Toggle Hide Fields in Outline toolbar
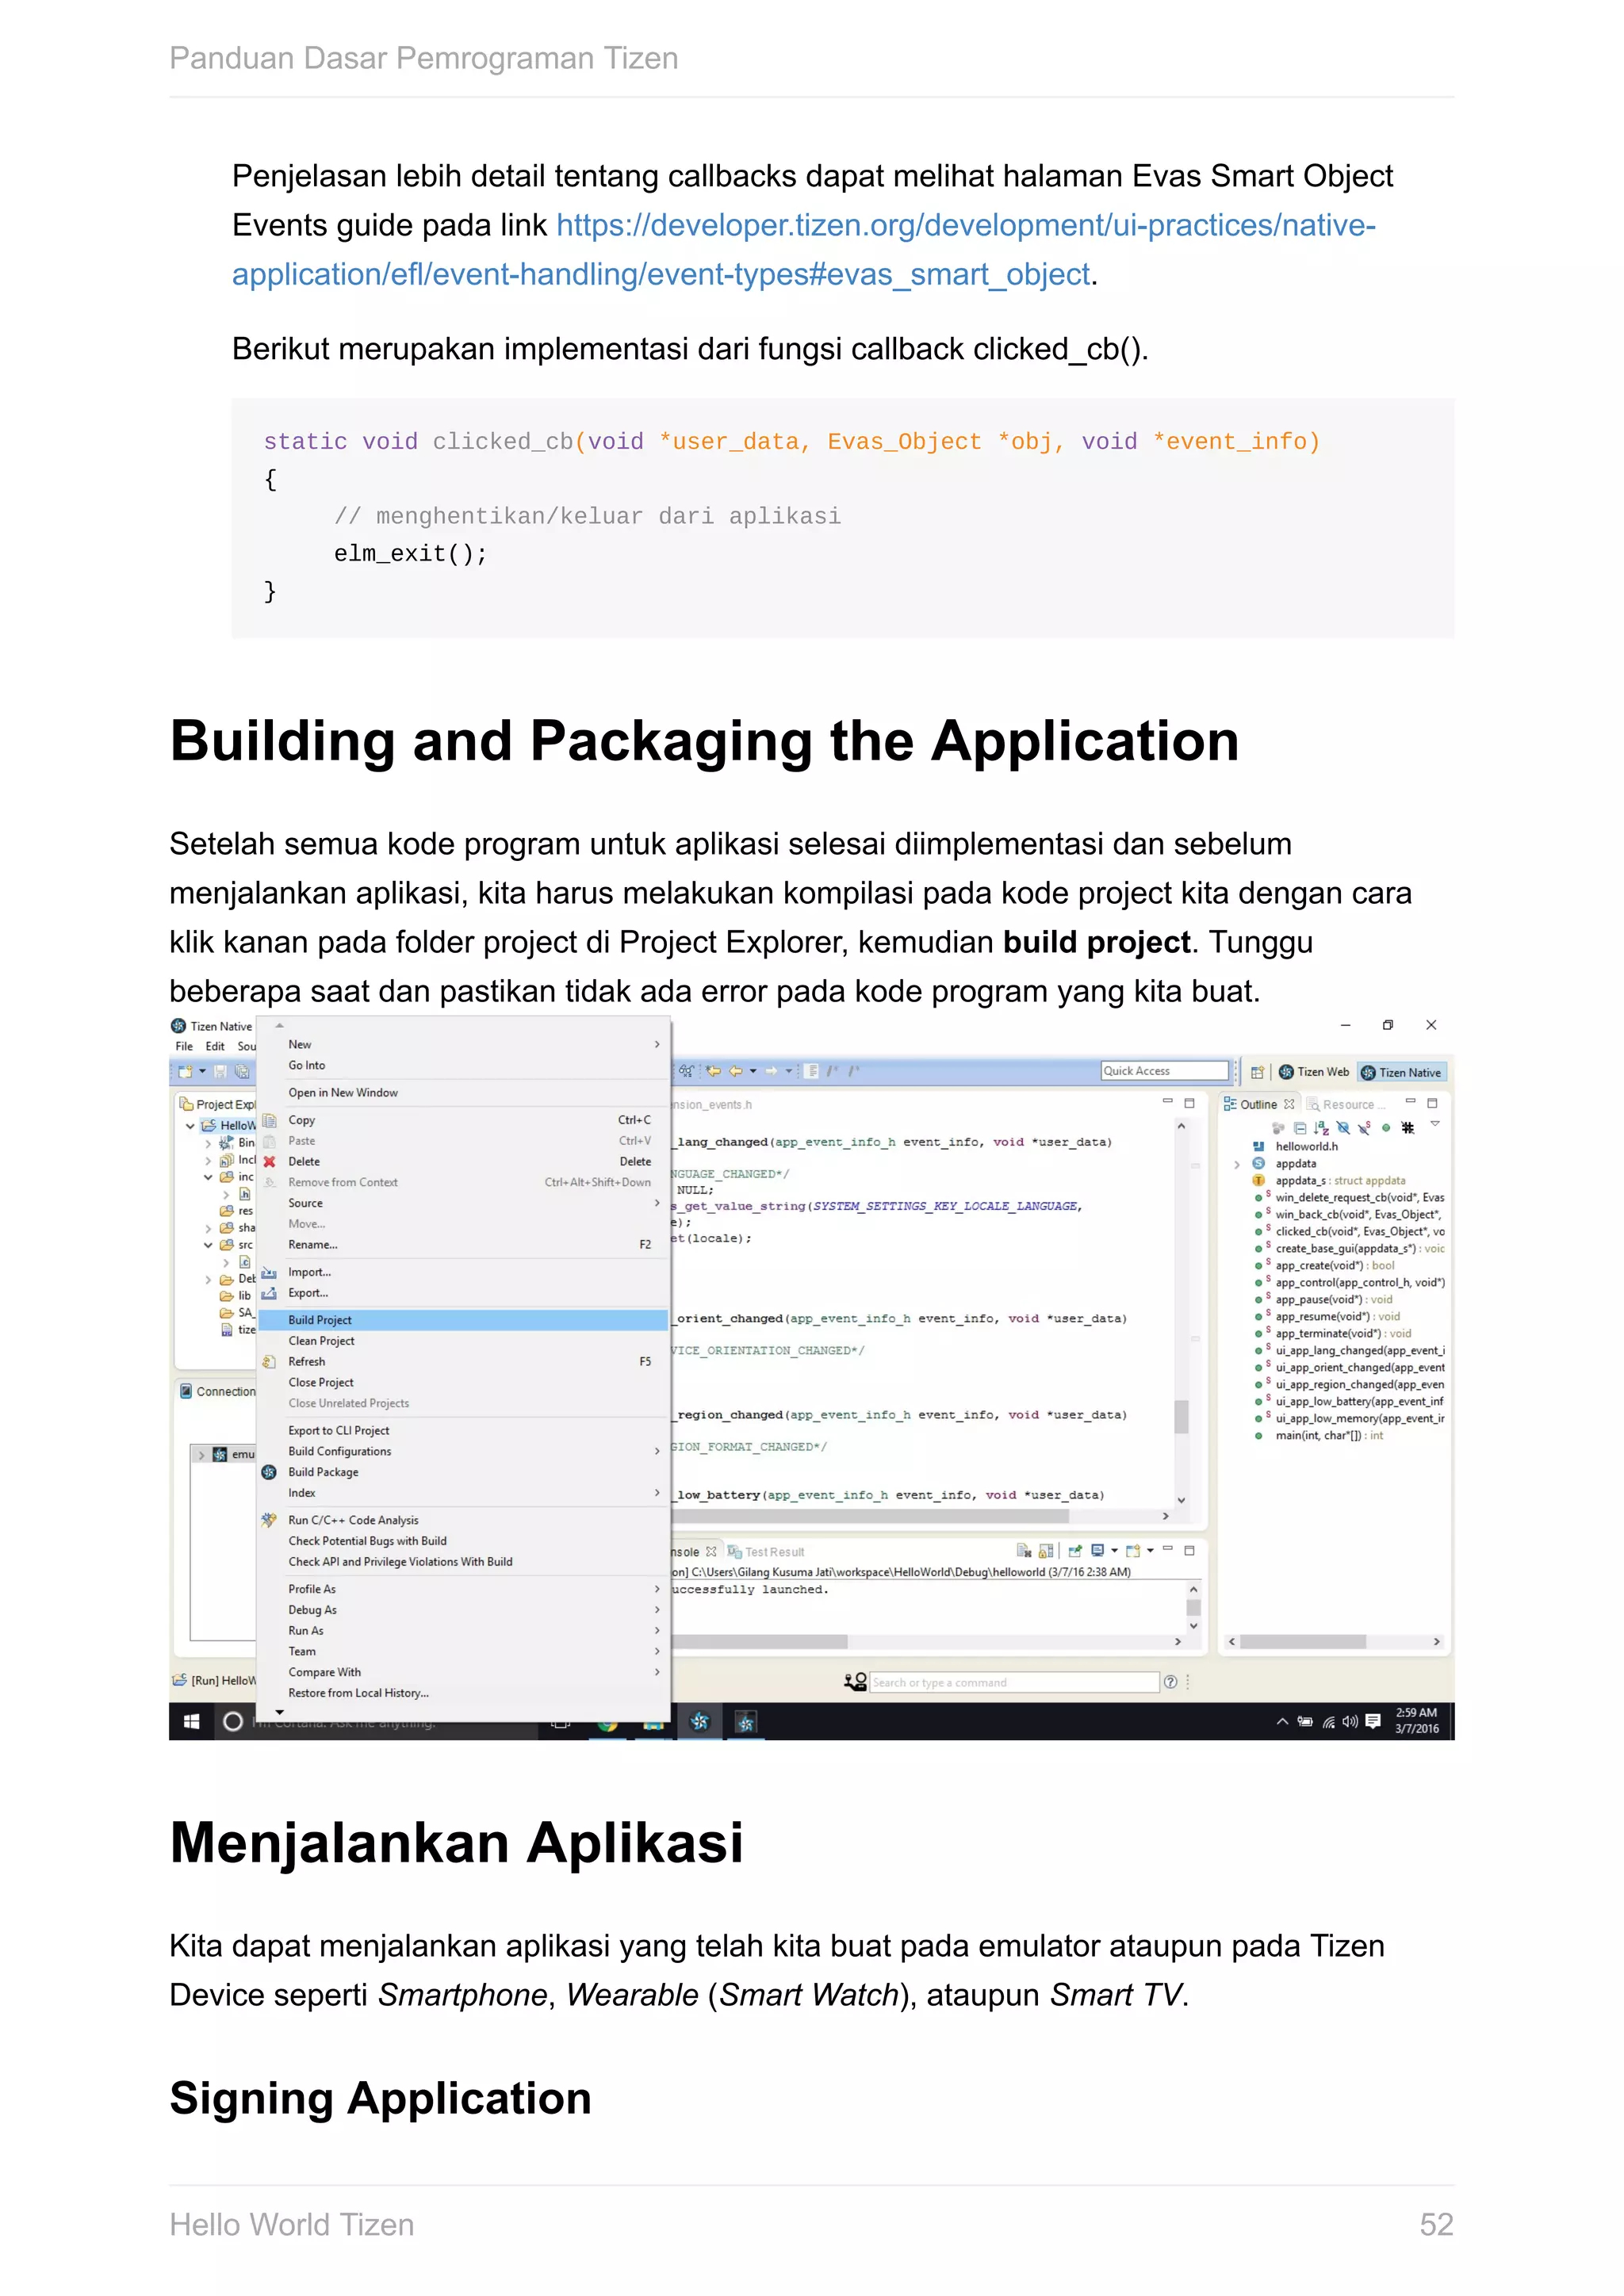 (x=1343, y=1128)
